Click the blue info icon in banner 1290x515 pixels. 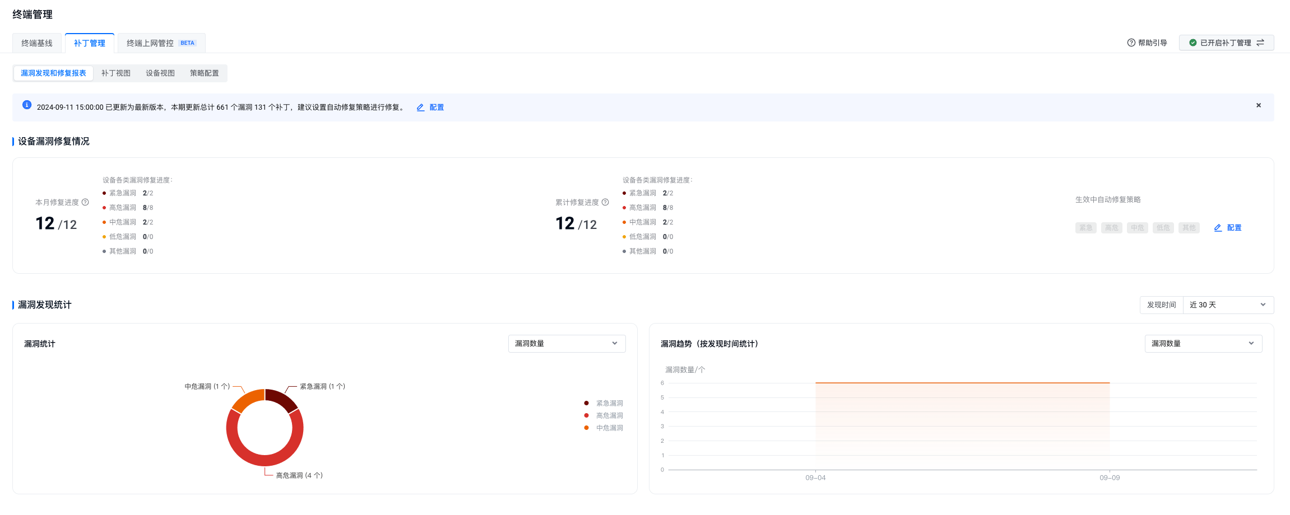click(27, 105)
